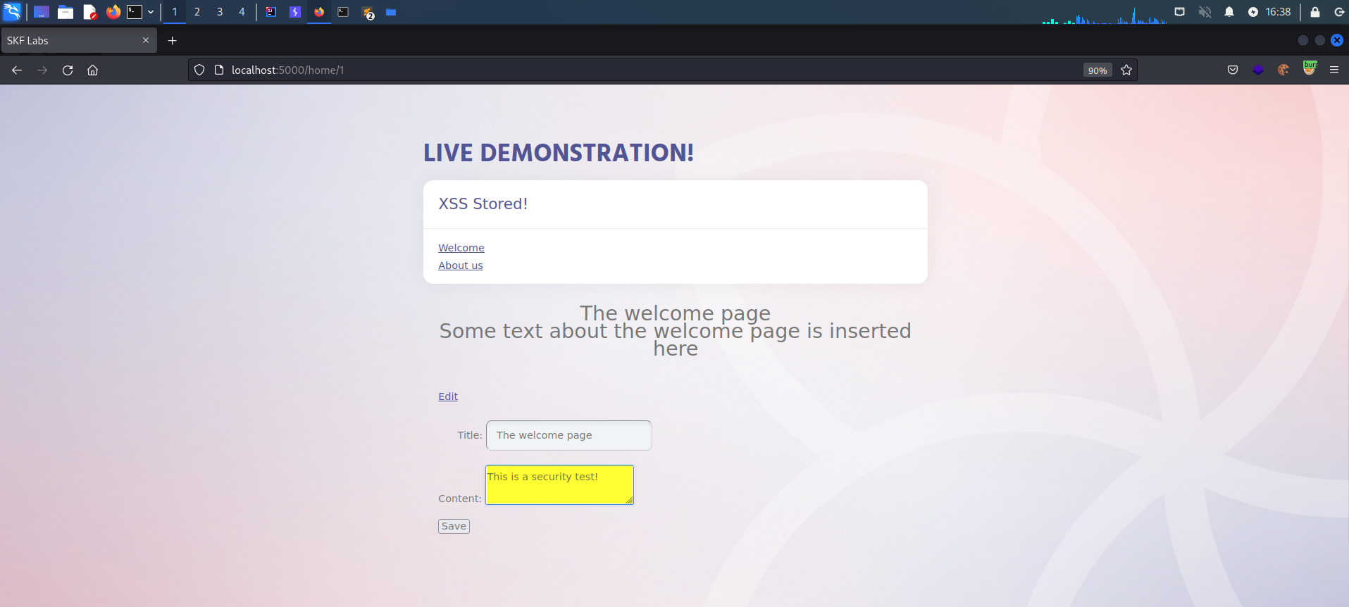
Task: Follow the Edit link
Action: [448, 396]
